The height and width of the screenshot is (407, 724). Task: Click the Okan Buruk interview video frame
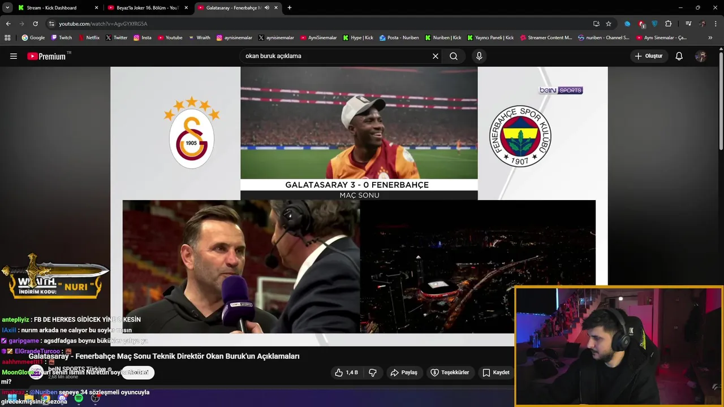(241, 266)
